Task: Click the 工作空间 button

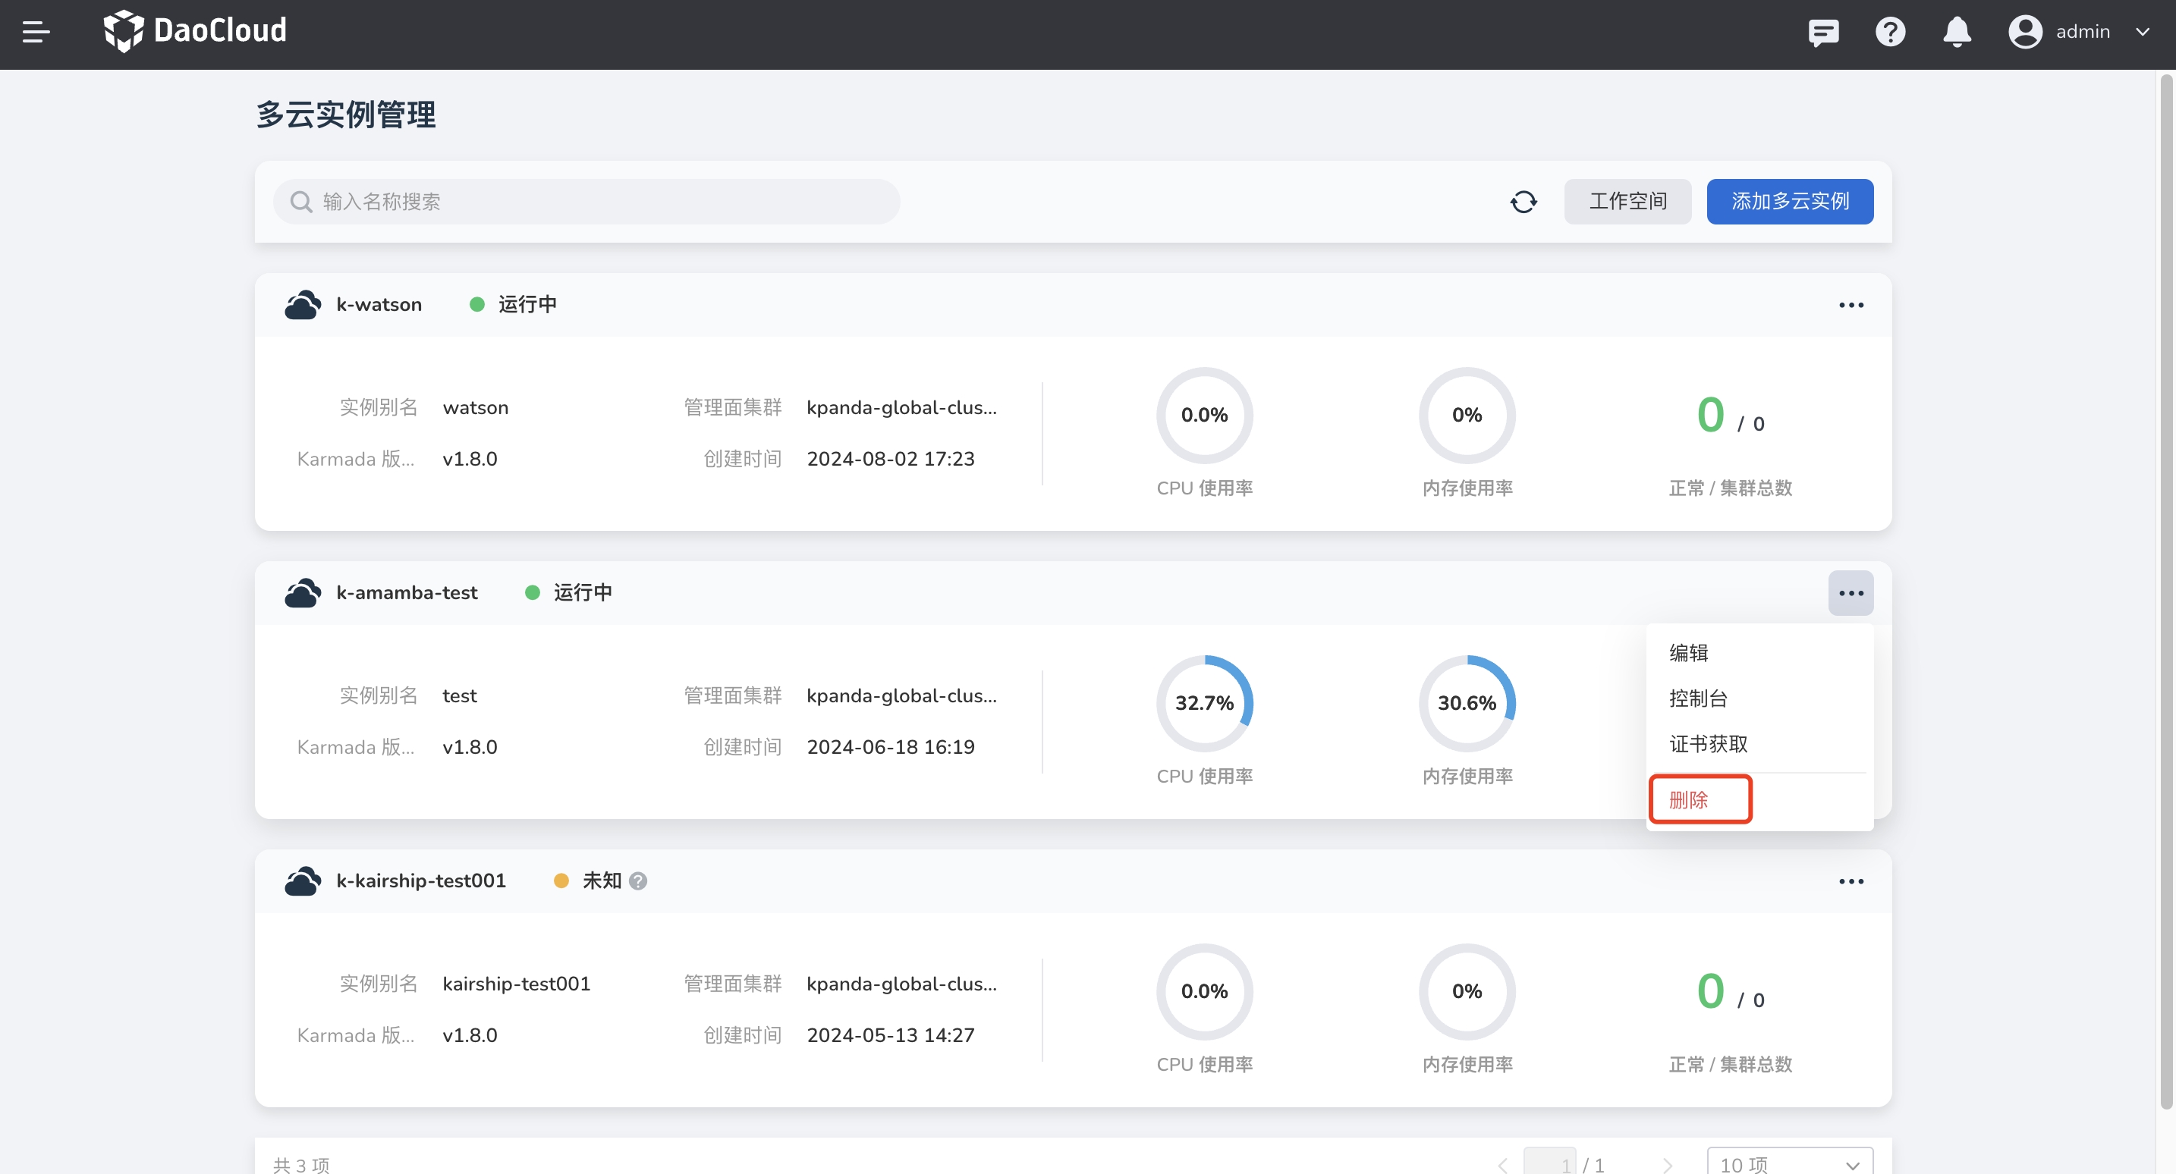Action: 1627,202
